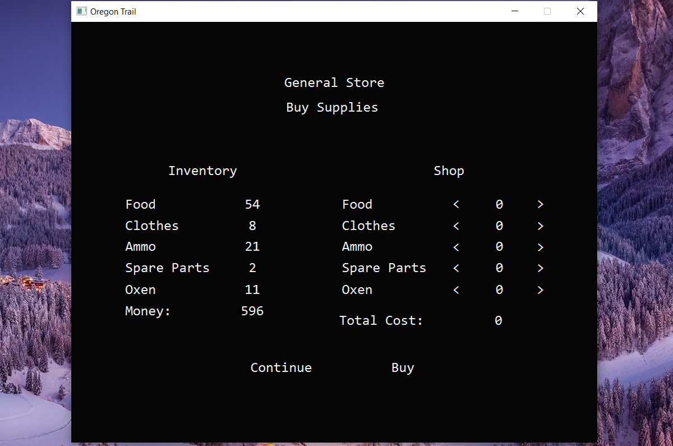
Task: Click the Money amount in Inventory
Action: [x=252, y=311]
